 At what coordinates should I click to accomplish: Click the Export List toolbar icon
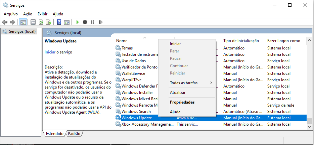click(x=49, y=22)
